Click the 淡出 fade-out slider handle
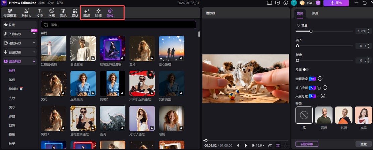The image size is (373, 150). tap(297, 61)
